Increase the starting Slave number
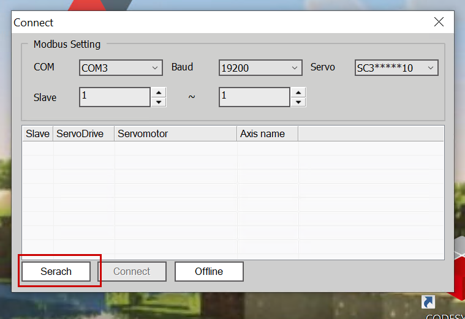 (x=159, y=92)
